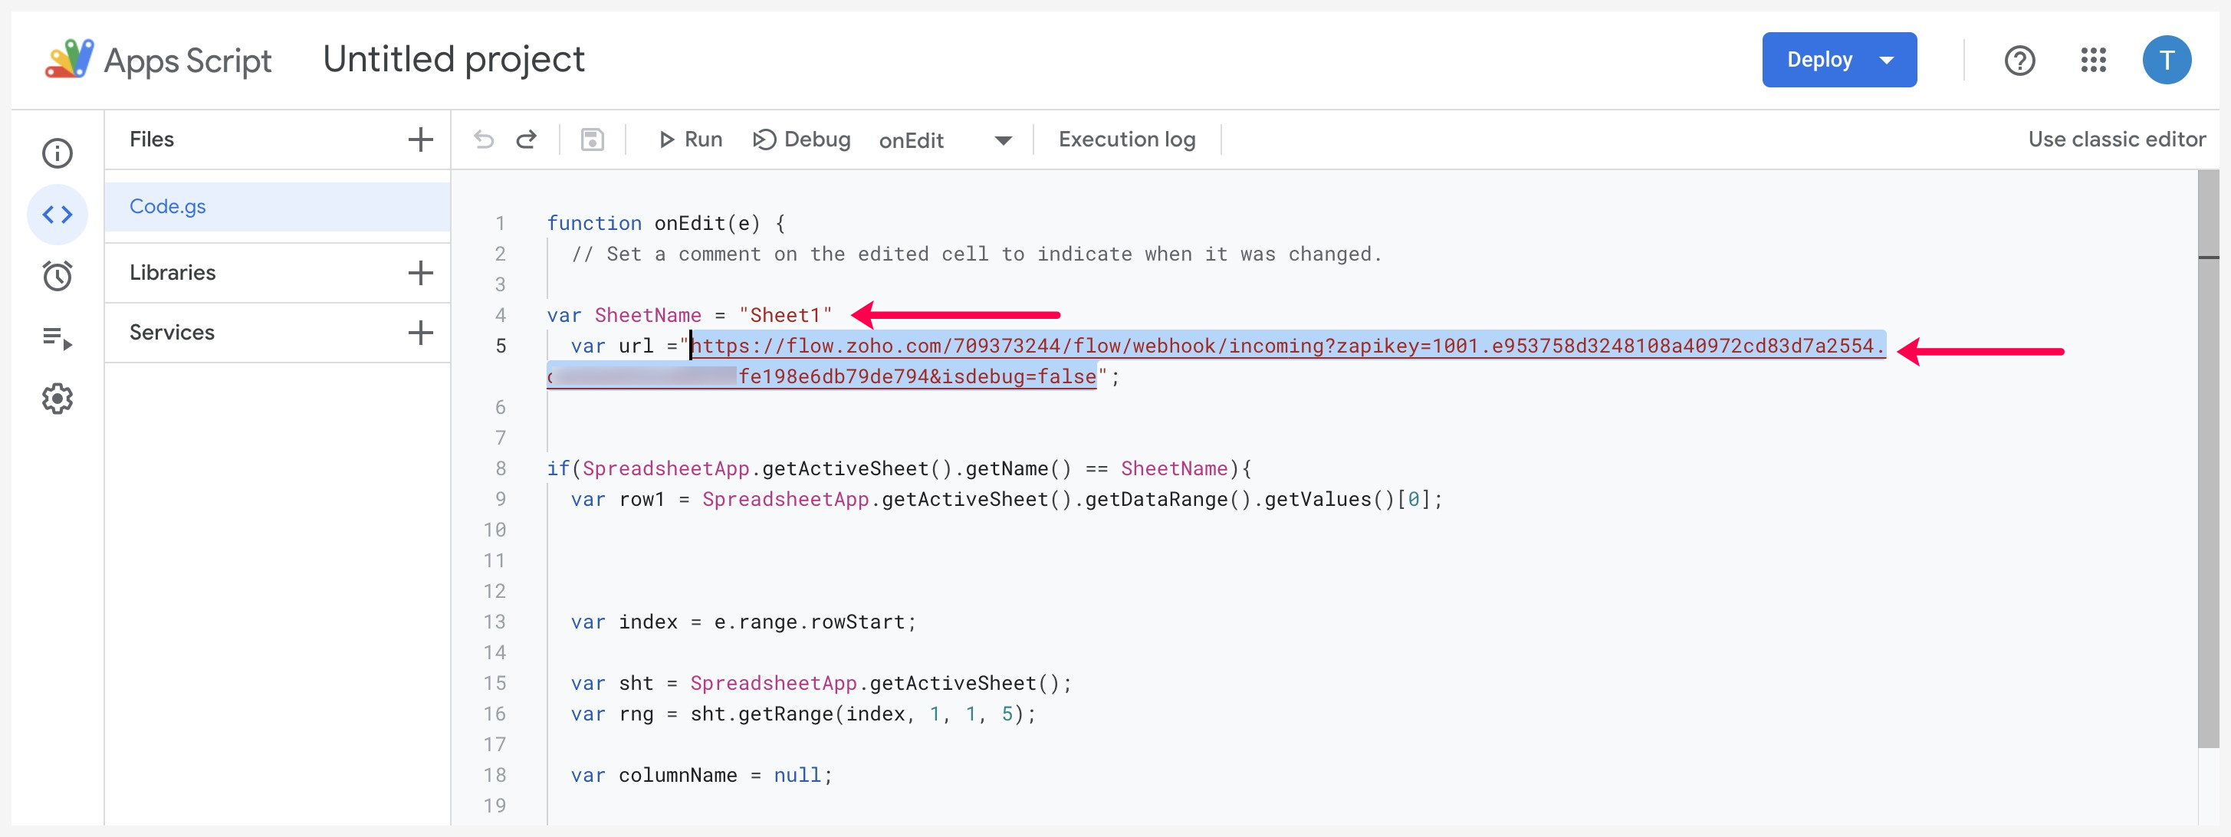Image resolution: width=2231 pixels, height=837 pixels.
Task: Open the Executions list icon
Action: [x=58, y=337]
